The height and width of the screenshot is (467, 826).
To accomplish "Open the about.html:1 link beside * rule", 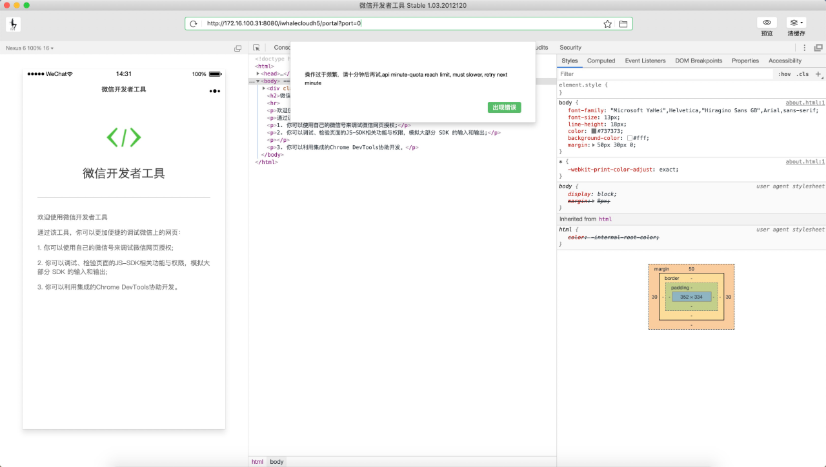I will [805, 162].
